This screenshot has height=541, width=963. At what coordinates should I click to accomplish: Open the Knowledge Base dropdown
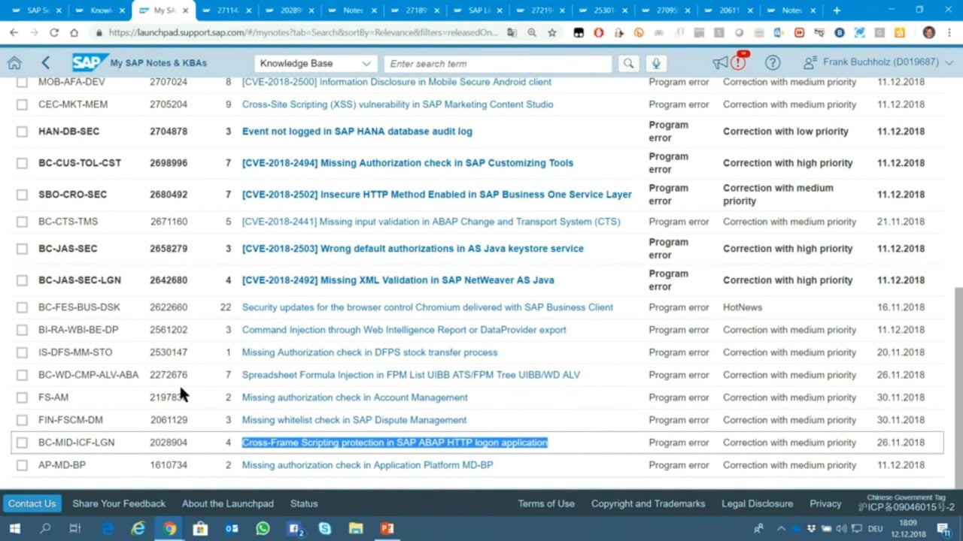(x=314, y=63)
